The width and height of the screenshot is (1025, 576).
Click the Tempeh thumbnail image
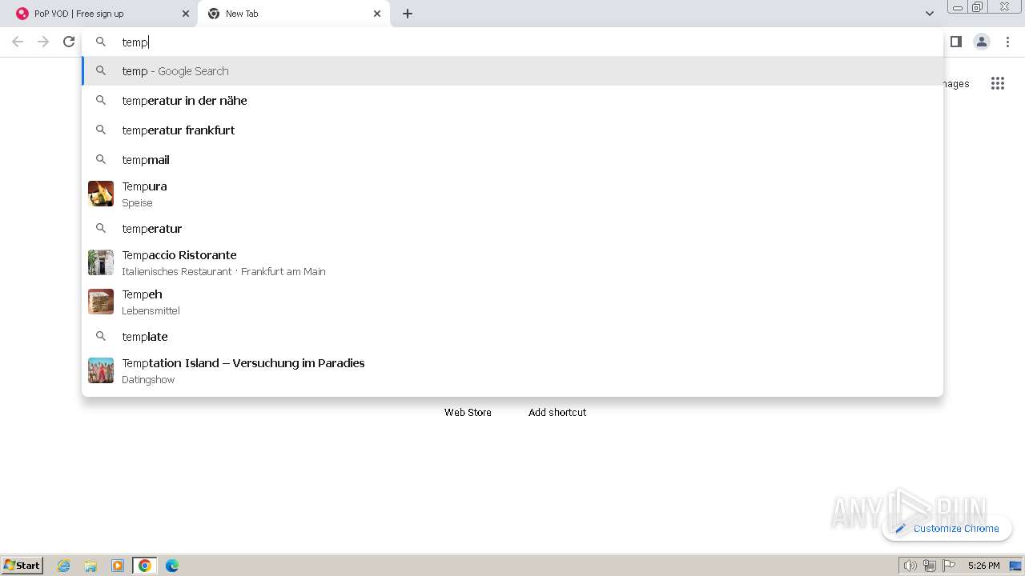[x=101, y=302]
